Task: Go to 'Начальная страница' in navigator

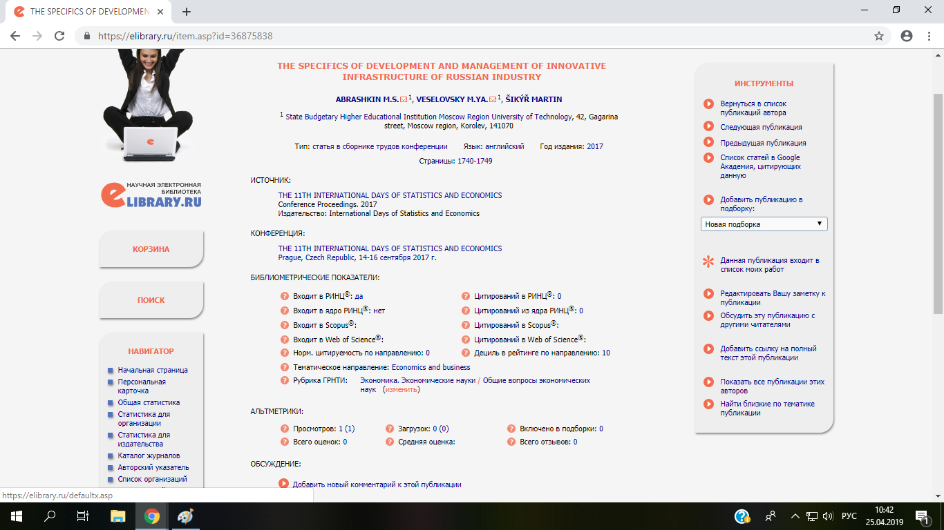Action: (153, 370)
